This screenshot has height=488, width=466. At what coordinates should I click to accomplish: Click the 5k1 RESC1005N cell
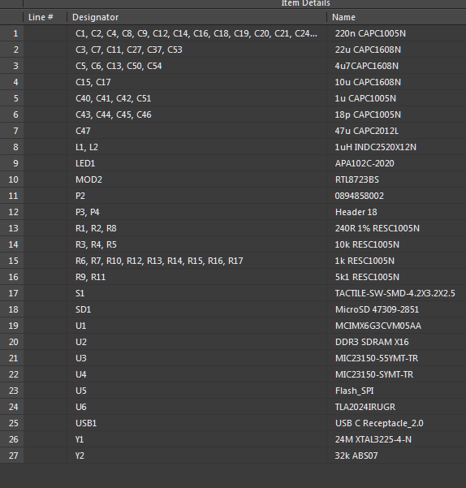coord(397,277)
